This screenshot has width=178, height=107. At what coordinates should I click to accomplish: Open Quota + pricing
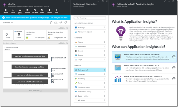click(x=90, y=96)
